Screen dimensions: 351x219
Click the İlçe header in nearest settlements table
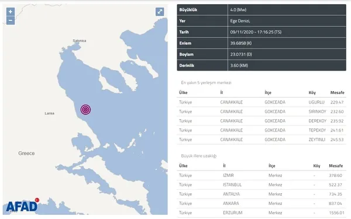click(x=268, y=92)
